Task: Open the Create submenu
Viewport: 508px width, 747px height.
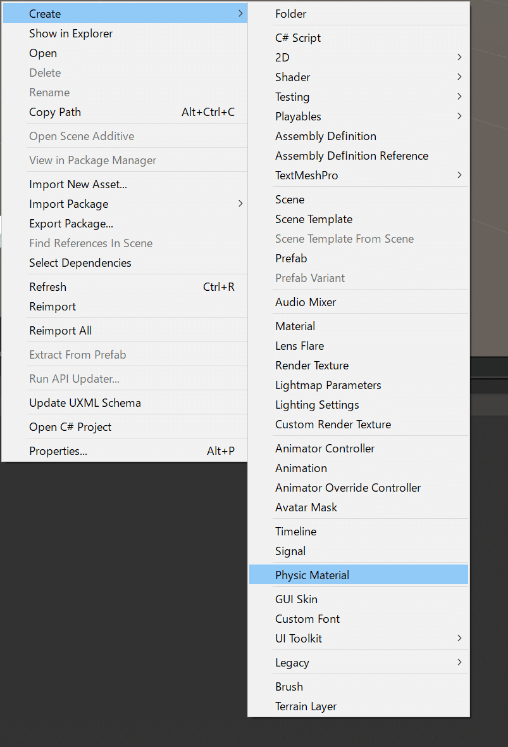Action: (x=125, y=14)
